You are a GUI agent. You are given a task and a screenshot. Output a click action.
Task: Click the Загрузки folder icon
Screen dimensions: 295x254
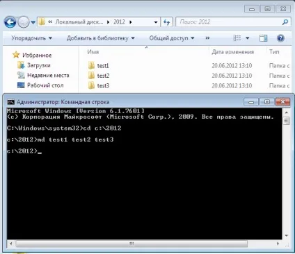(x=21, y=65)
